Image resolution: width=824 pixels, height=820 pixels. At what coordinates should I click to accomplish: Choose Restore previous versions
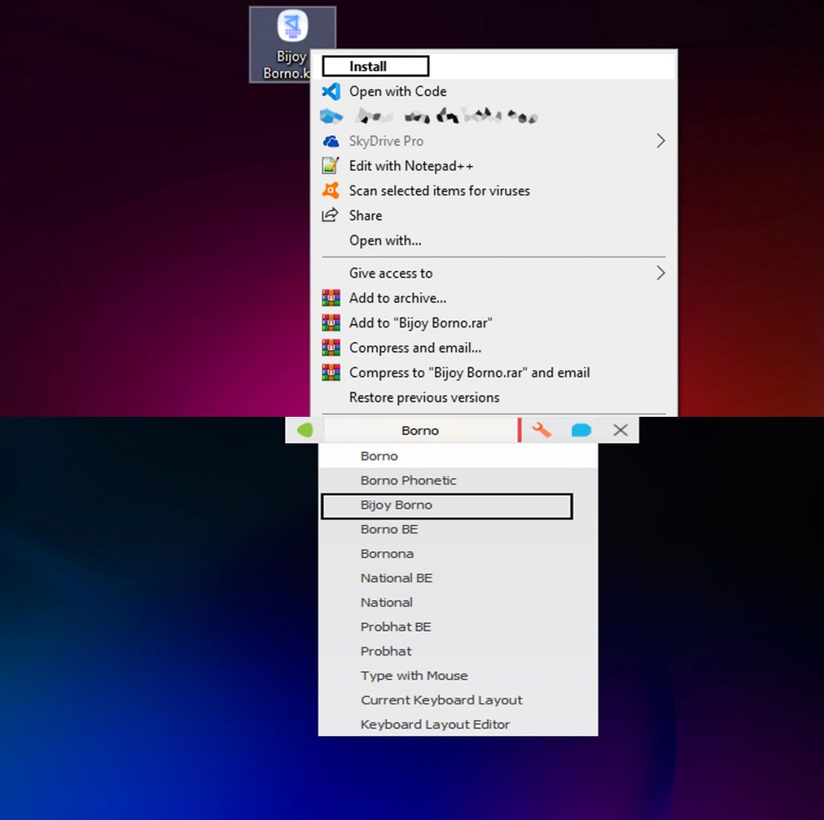click(493, 398)
